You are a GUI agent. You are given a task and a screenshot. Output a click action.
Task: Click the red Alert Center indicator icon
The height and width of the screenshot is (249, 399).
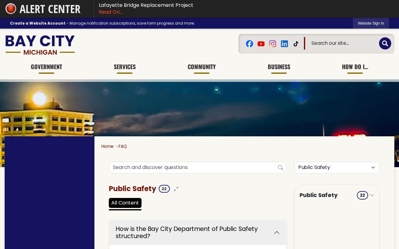(11, 9)
